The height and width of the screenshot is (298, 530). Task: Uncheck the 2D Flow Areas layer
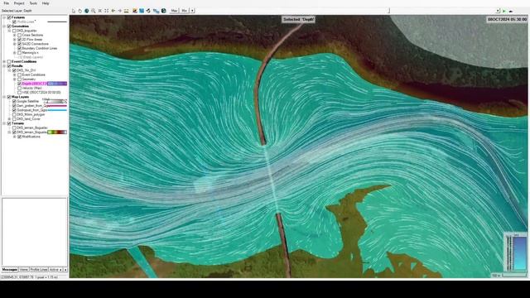19,40
